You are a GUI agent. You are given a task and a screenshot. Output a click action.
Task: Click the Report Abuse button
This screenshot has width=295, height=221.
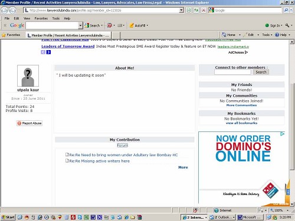[x=29, y=123]
